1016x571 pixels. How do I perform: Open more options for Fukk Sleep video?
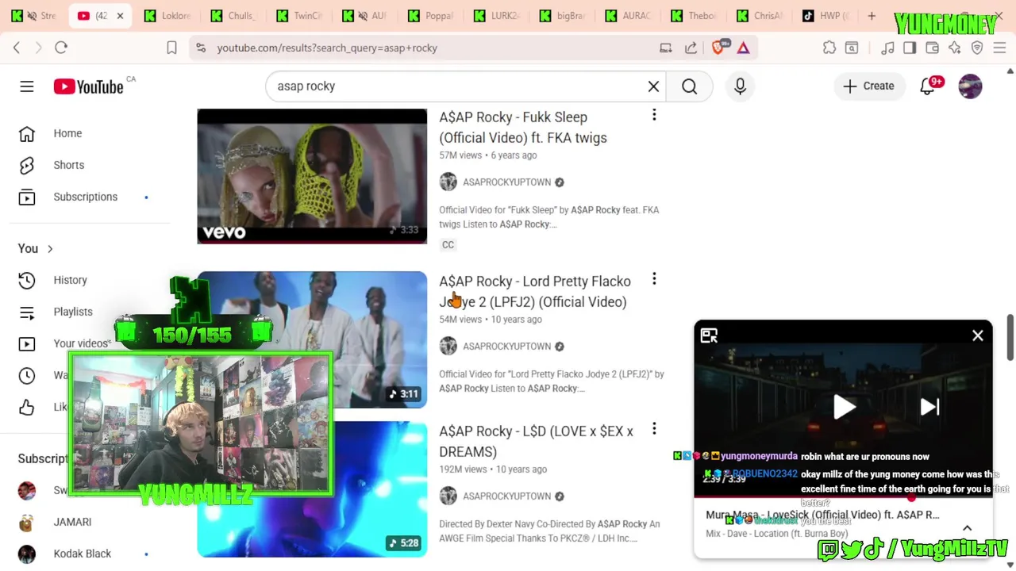click(654, 115)
